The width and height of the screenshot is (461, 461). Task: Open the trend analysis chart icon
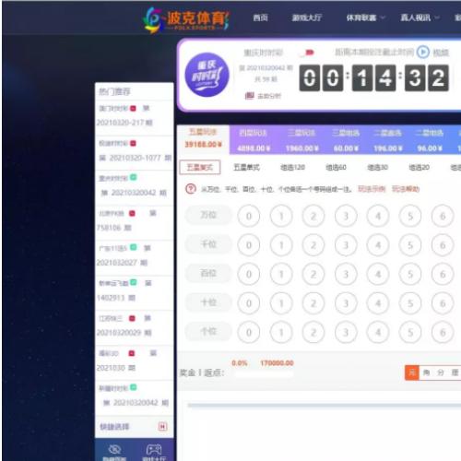click(249, 96)
